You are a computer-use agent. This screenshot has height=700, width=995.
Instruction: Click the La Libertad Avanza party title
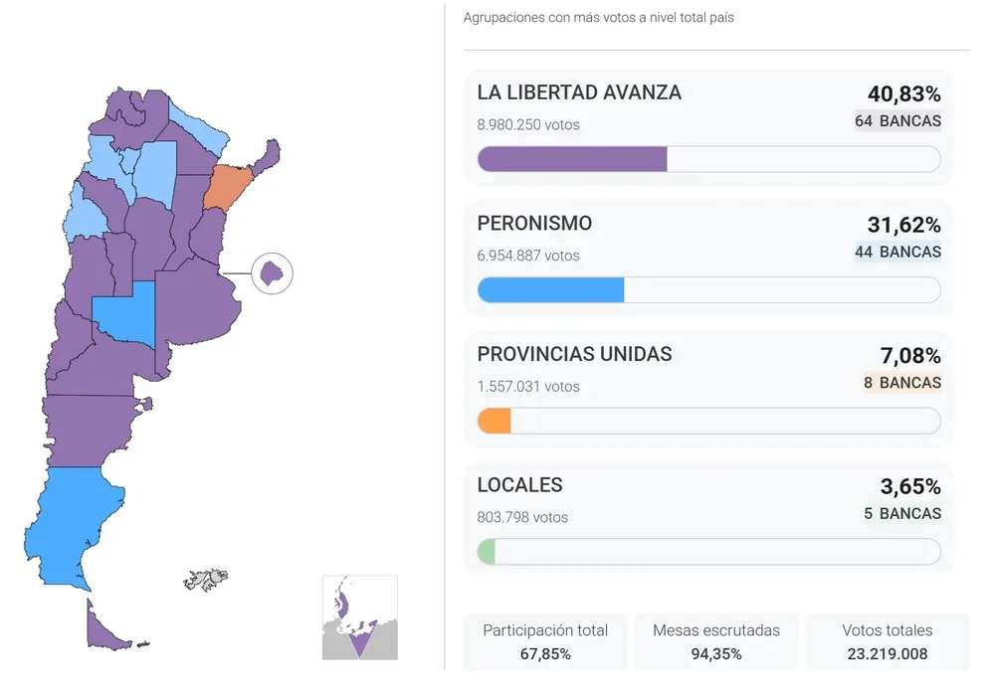coord(579,92)
